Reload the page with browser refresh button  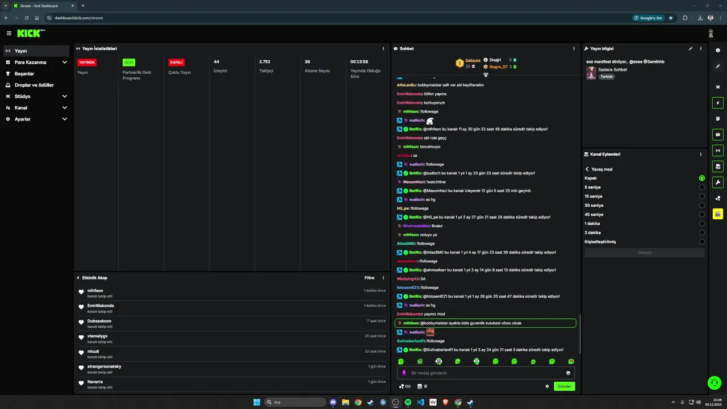click(26, 18)
